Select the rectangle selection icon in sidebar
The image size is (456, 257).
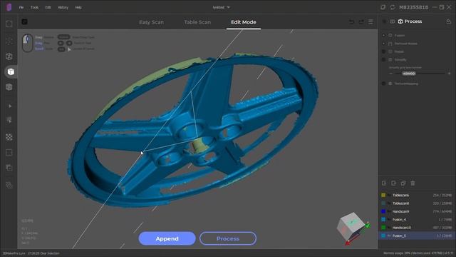pyautogui.click(x=9, y=152)
